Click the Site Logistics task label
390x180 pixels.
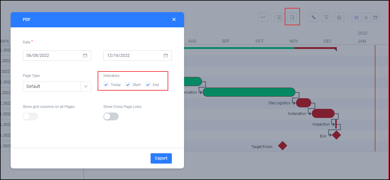click(x=279, y=103)
